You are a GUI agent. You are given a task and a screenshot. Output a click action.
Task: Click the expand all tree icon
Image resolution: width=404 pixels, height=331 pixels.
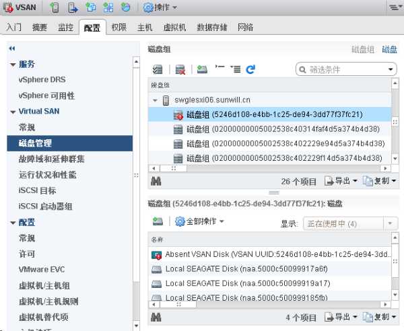point(236,69)
